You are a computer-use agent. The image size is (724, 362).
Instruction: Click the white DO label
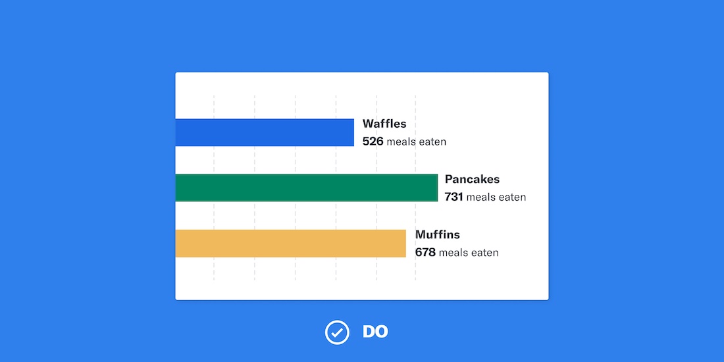[x=375, y=332]
